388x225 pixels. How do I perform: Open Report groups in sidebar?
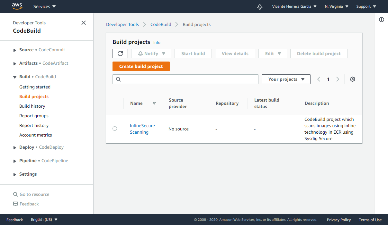pos(34,116)
